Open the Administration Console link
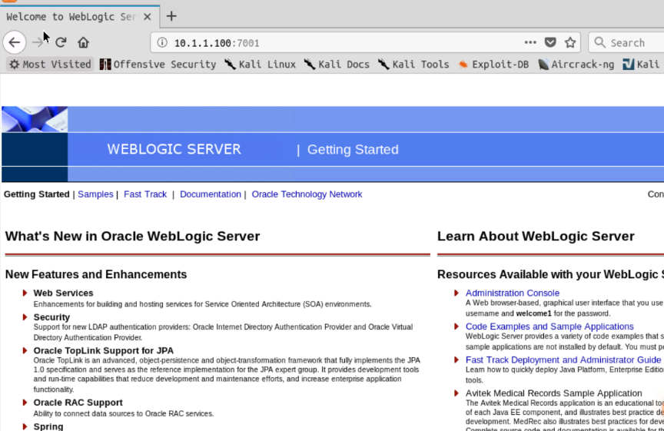The image size is (664, 431). pyautogui.click(x=513, y=293)
